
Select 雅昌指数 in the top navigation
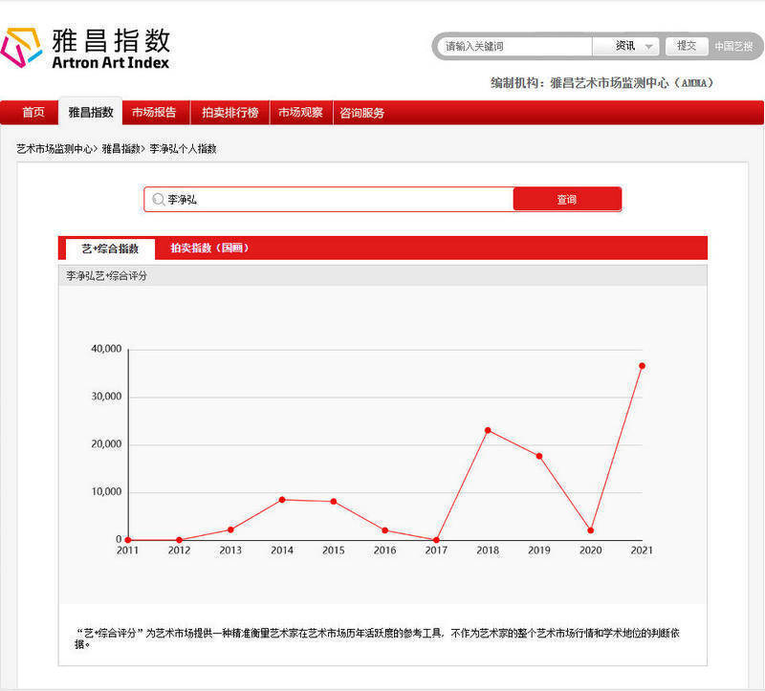pos(89,112)
